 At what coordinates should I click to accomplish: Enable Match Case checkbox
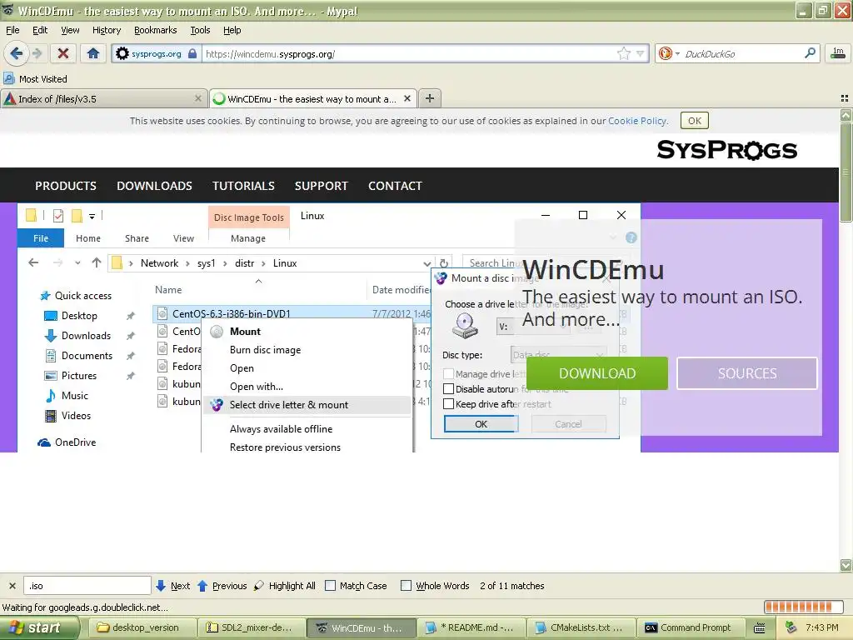330,586
